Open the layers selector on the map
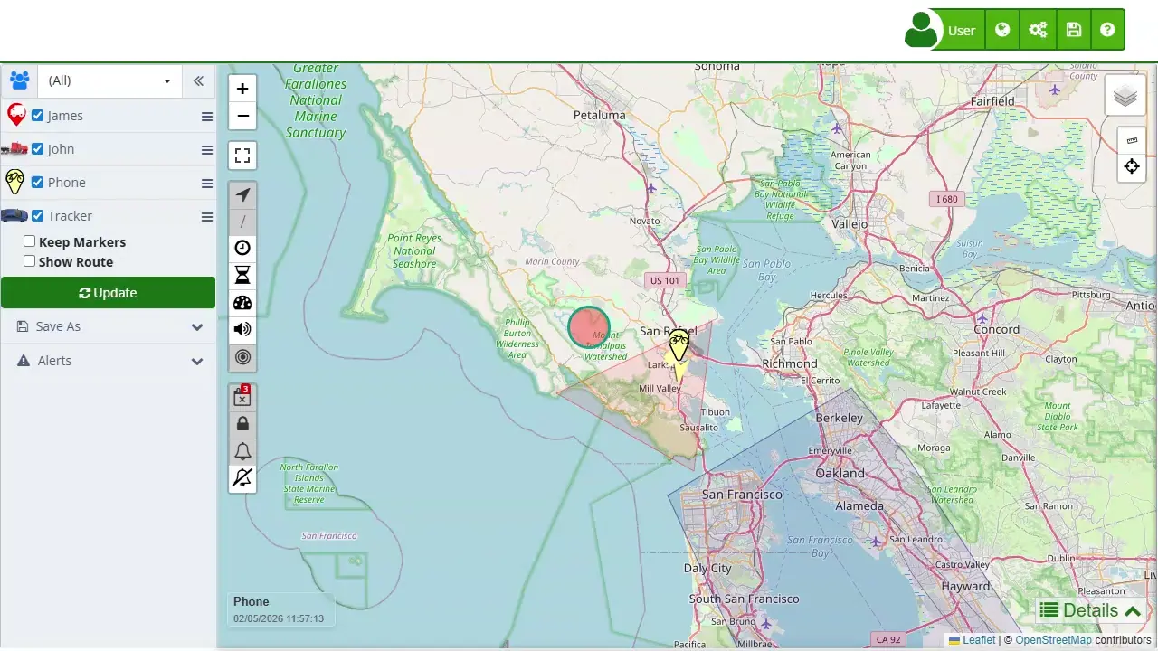 point(1125,95)
